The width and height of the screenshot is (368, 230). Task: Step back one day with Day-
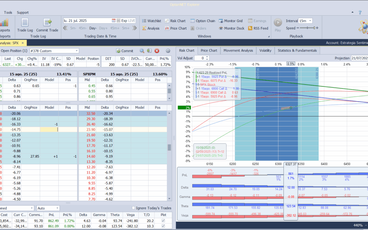[x=93, y=28]
